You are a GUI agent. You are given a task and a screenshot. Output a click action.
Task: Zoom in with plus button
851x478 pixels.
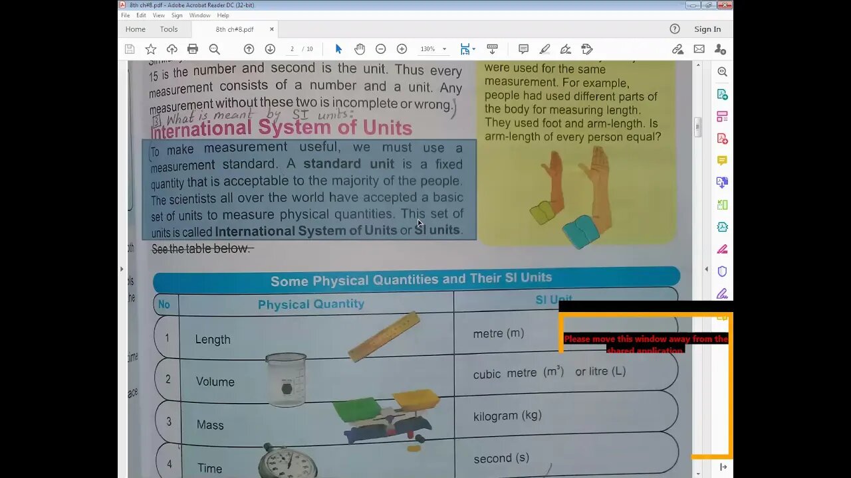[x=402, y=49]
